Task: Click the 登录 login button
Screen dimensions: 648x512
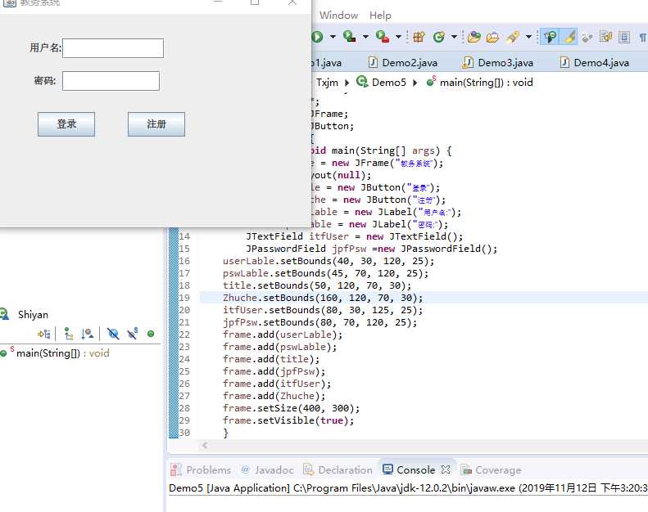Action: click(66, 124)
